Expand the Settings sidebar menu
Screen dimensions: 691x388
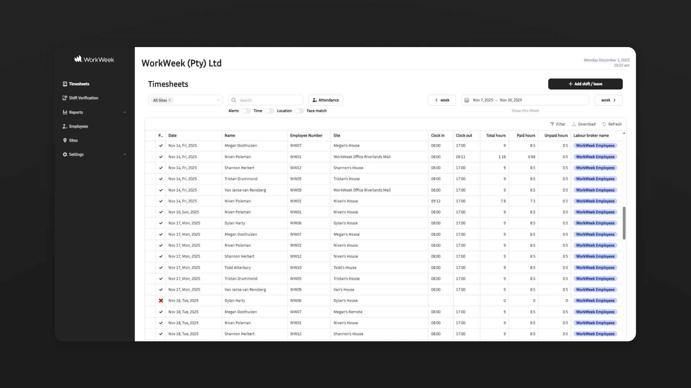tap(125, 154)
